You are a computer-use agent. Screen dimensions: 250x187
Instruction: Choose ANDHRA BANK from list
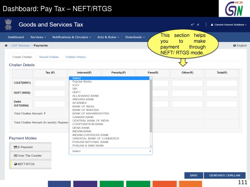pyautogui.click(x=110, y=99)
